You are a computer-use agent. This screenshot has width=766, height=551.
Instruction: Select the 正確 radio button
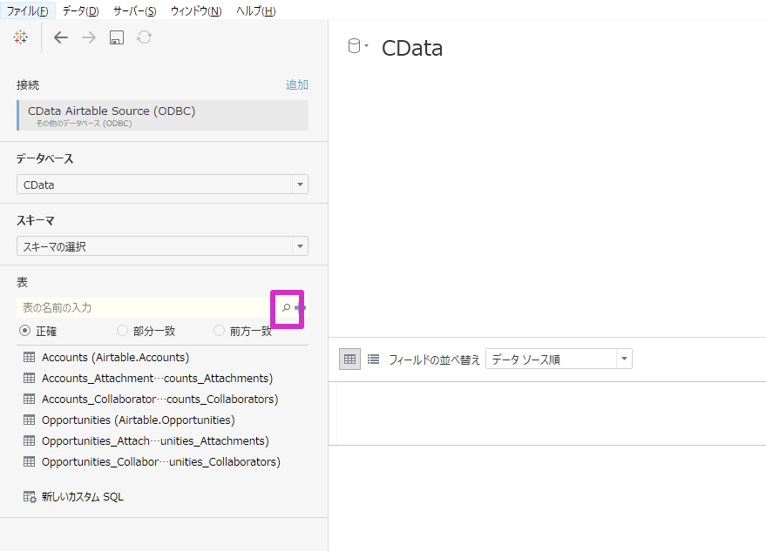[x=24, y=331]
